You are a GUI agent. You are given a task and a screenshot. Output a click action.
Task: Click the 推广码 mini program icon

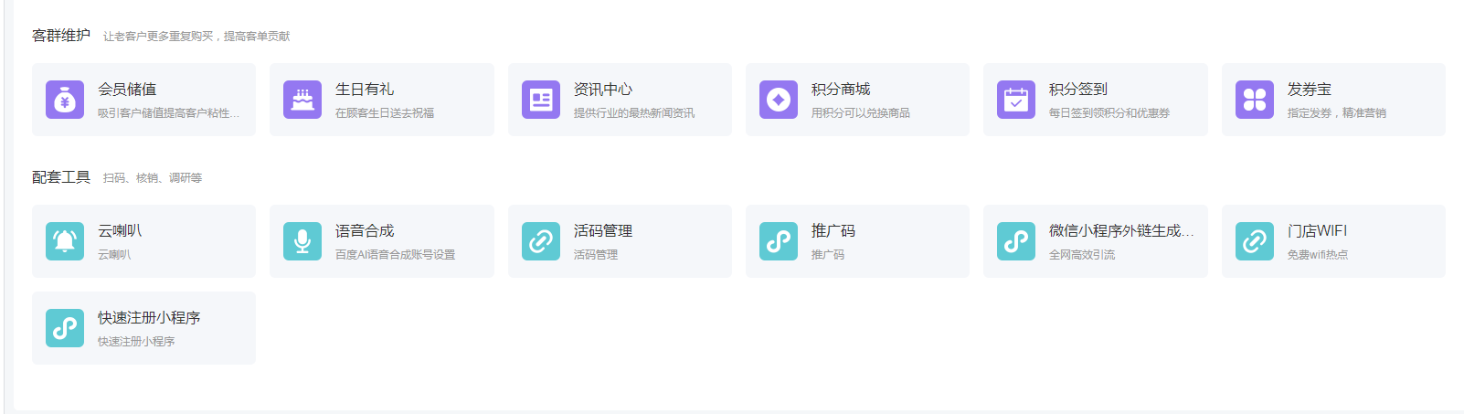tap(779, 241)
